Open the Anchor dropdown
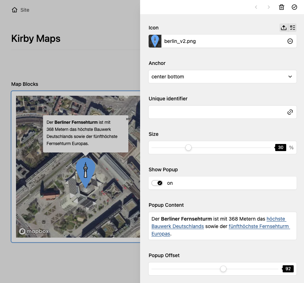 [x=222, y=77]
